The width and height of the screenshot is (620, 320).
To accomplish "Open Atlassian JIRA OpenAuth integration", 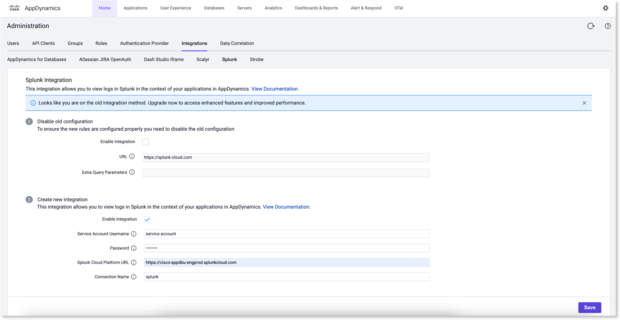I will pos(105,59).
